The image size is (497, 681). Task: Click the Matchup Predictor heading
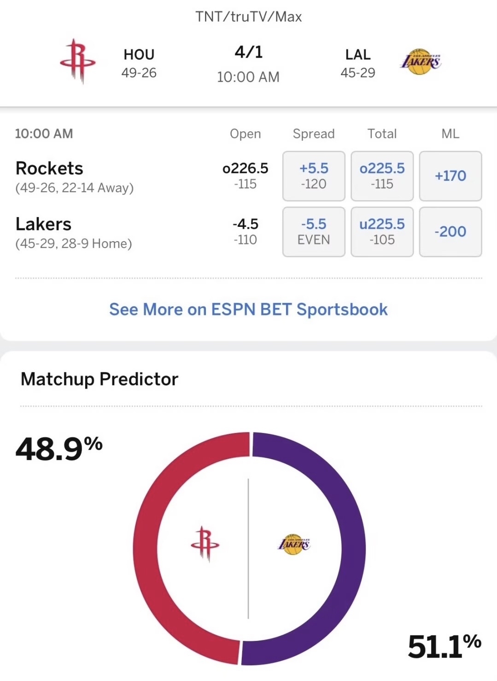pyautogui.click(x=99, y=379)
